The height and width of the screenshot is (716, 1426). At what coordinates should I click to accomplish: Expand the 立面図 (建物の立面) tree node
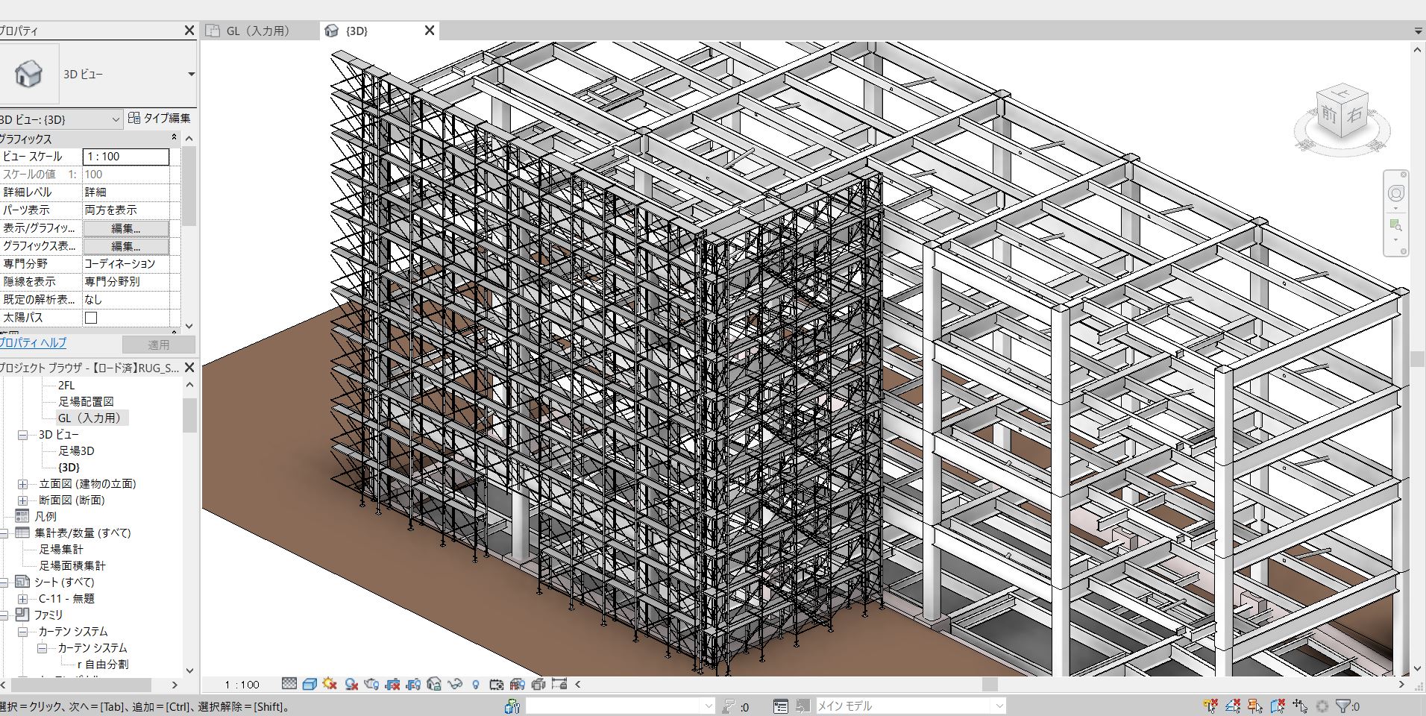tap(22, 484)
